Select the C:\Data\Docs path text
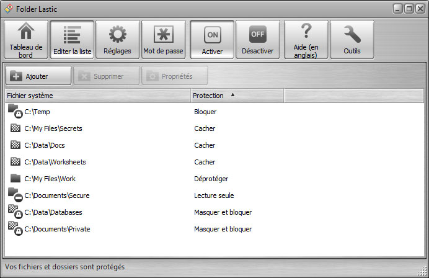This screenshot has width=429, height=278. [45, 145]
